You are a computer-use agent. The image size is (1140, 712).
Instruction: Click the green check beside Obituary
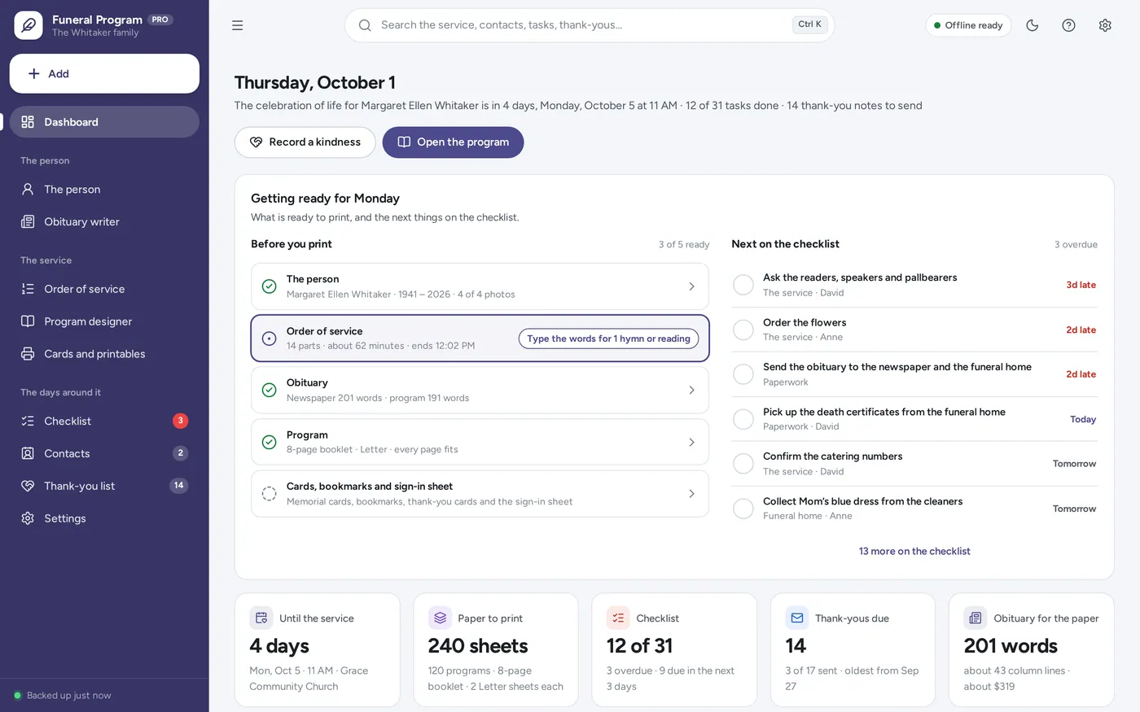point(270,390)
